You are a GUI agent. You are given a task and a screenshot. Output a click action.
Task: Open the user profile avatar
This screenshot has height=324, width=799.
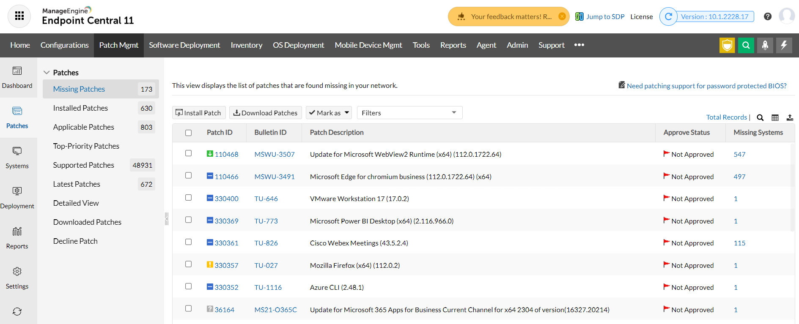tap(787, 16)
